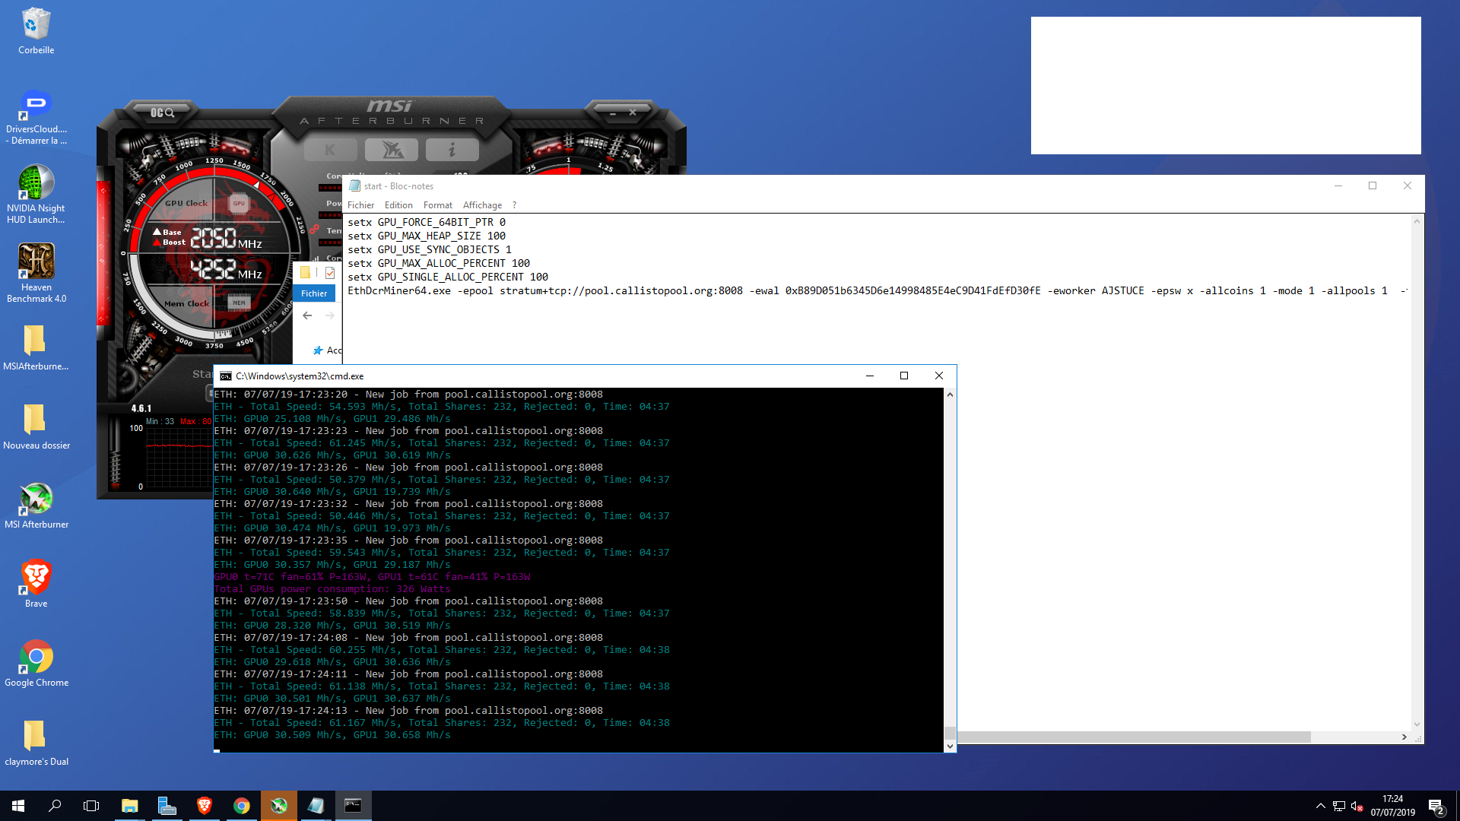Viewport: 1460px width, 821px height.
Task: Click 'Total GPUs power consumption: 326 Watts' line
Action: point(332,589)
